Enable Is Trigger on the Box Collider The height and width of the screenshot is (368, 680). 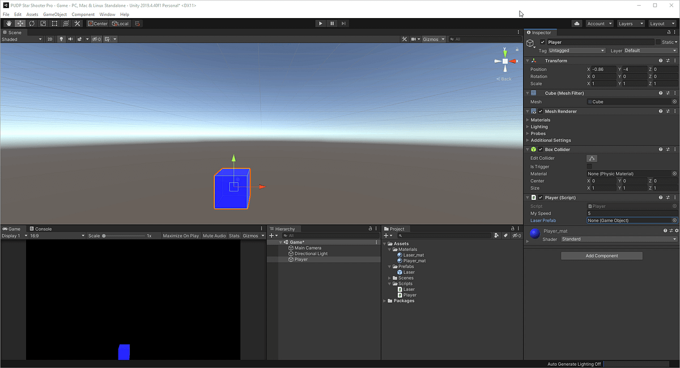point(590,166)
